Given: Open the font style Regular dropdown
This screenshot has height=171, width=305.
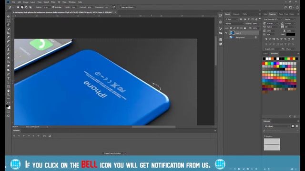Looking at the screenshot, I should [x=290, y=19].
